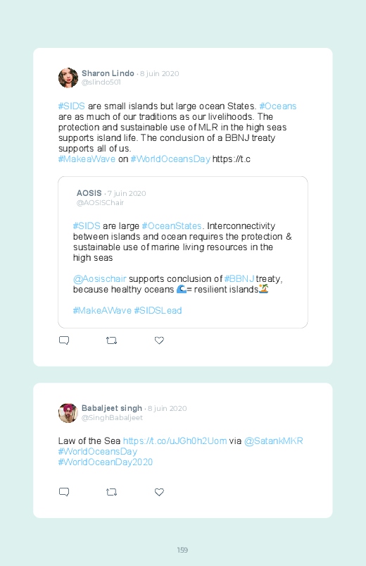Click reply icon under Sharon Lindo's tweet
The image size is (366, 566).
click(x=64, y=340)
